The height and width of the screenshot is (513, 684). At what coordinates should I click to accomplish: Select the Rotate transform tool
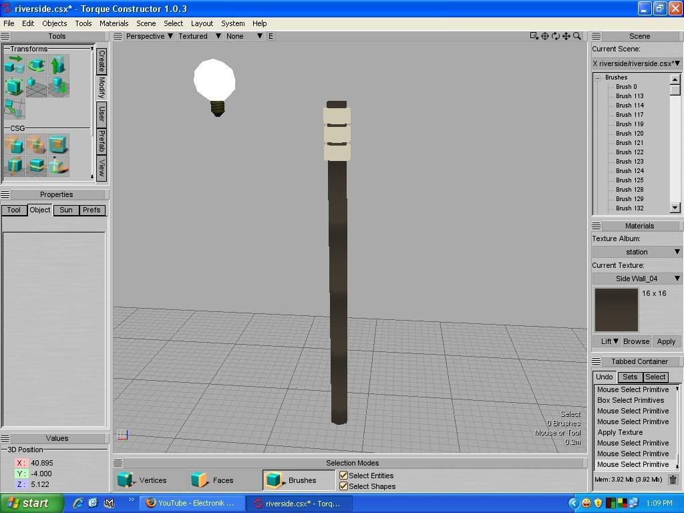(x=36, y=65)
